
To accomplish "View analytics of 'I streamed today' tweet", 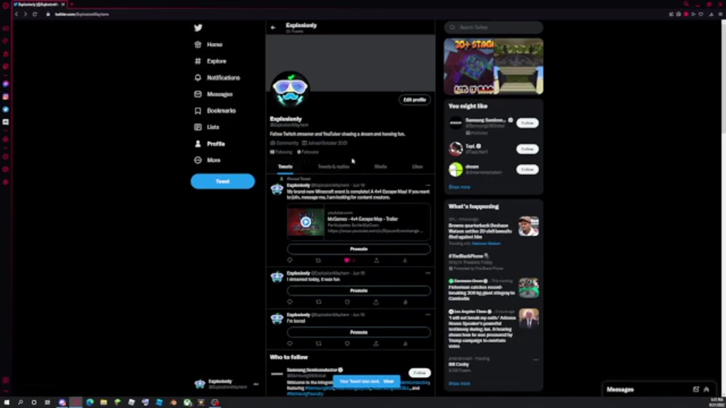I will (x=405, y=302).
